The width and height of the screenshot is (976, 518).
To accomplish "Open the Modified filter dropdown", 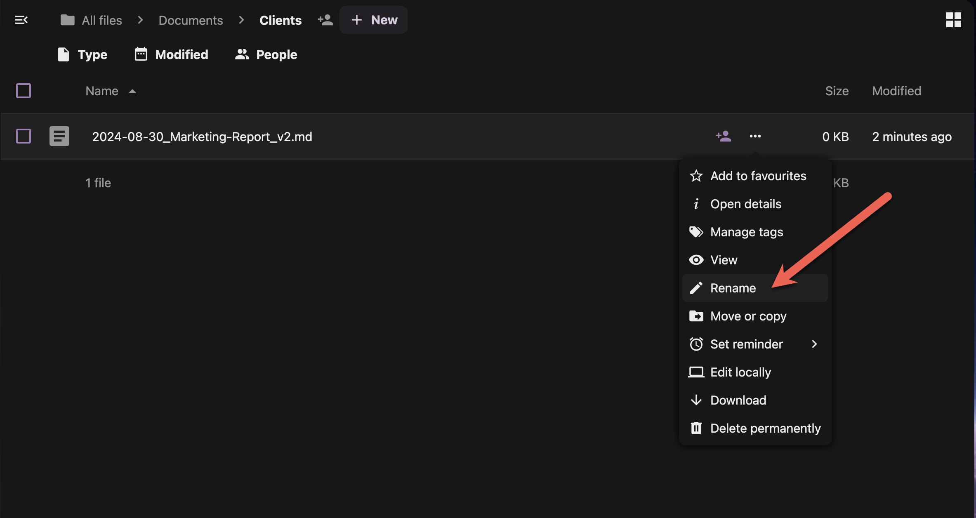I will [172, 54].
